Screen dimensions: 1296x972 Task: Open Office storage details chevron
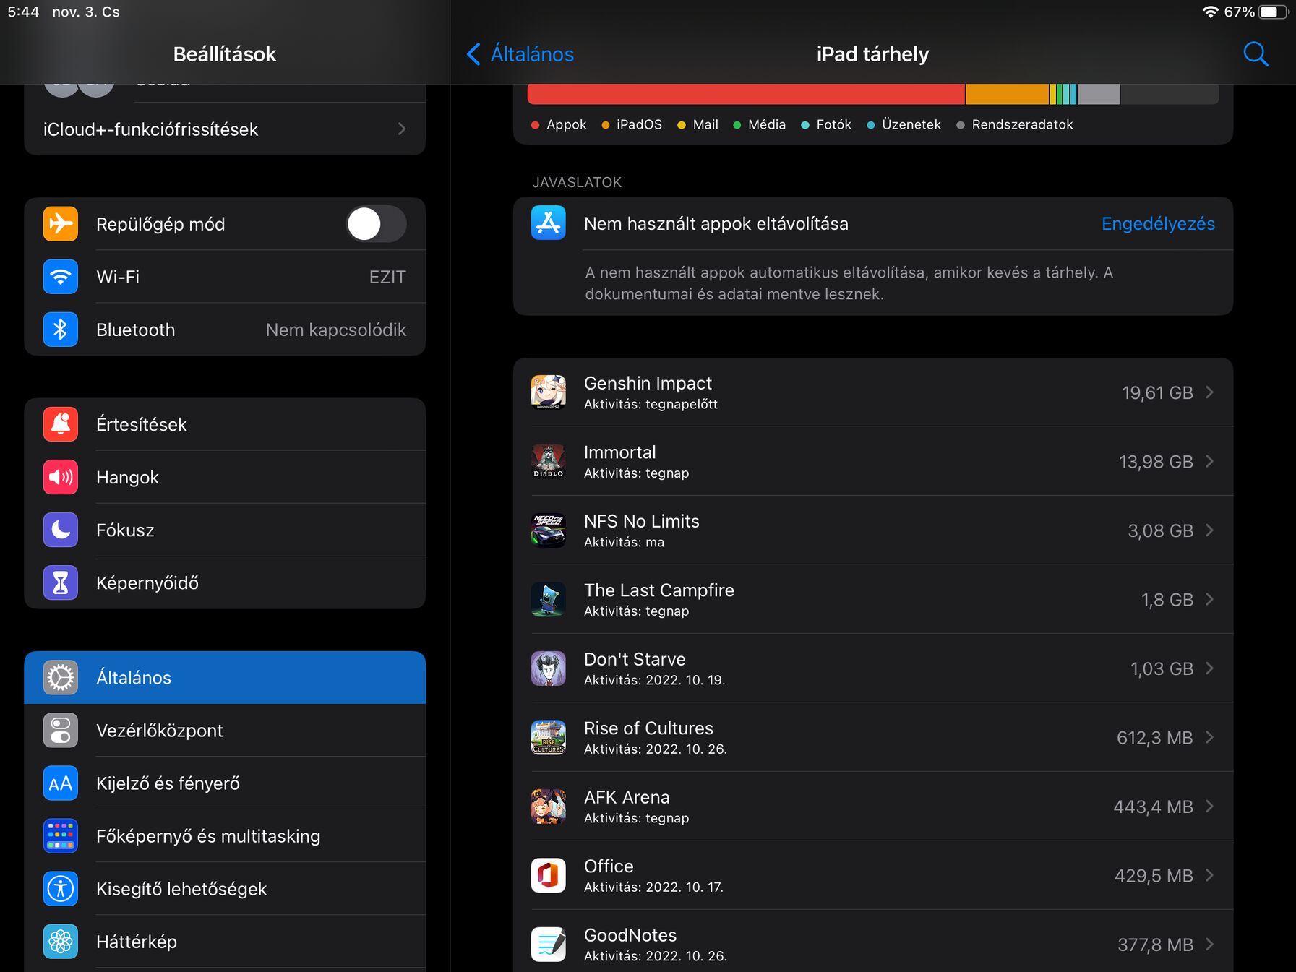[x=1209, y=875]
